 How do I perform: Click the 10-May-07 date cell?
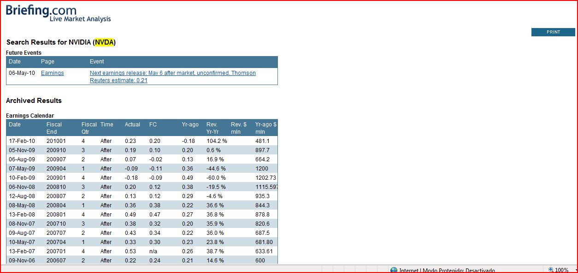pos(22,242)
